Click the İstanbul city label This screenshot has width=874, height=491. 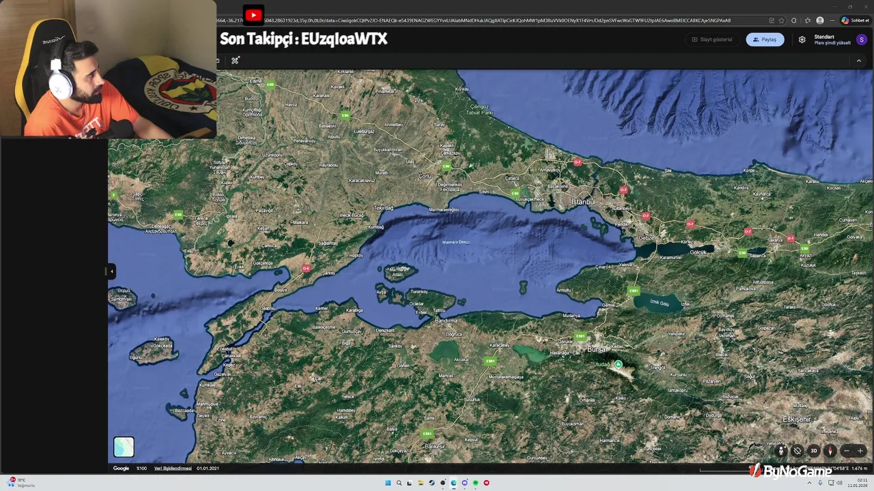pyautogui.click(x=584, y=202)
